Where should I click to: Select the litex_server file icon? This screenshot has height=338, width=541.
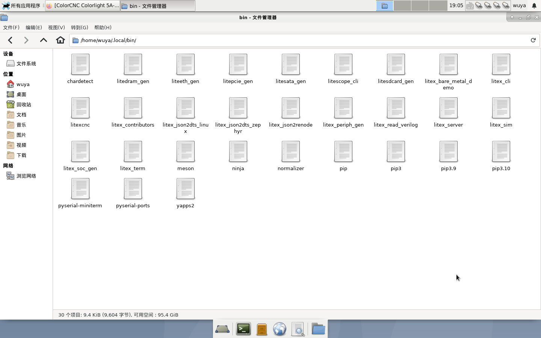(x=449, y=108)
